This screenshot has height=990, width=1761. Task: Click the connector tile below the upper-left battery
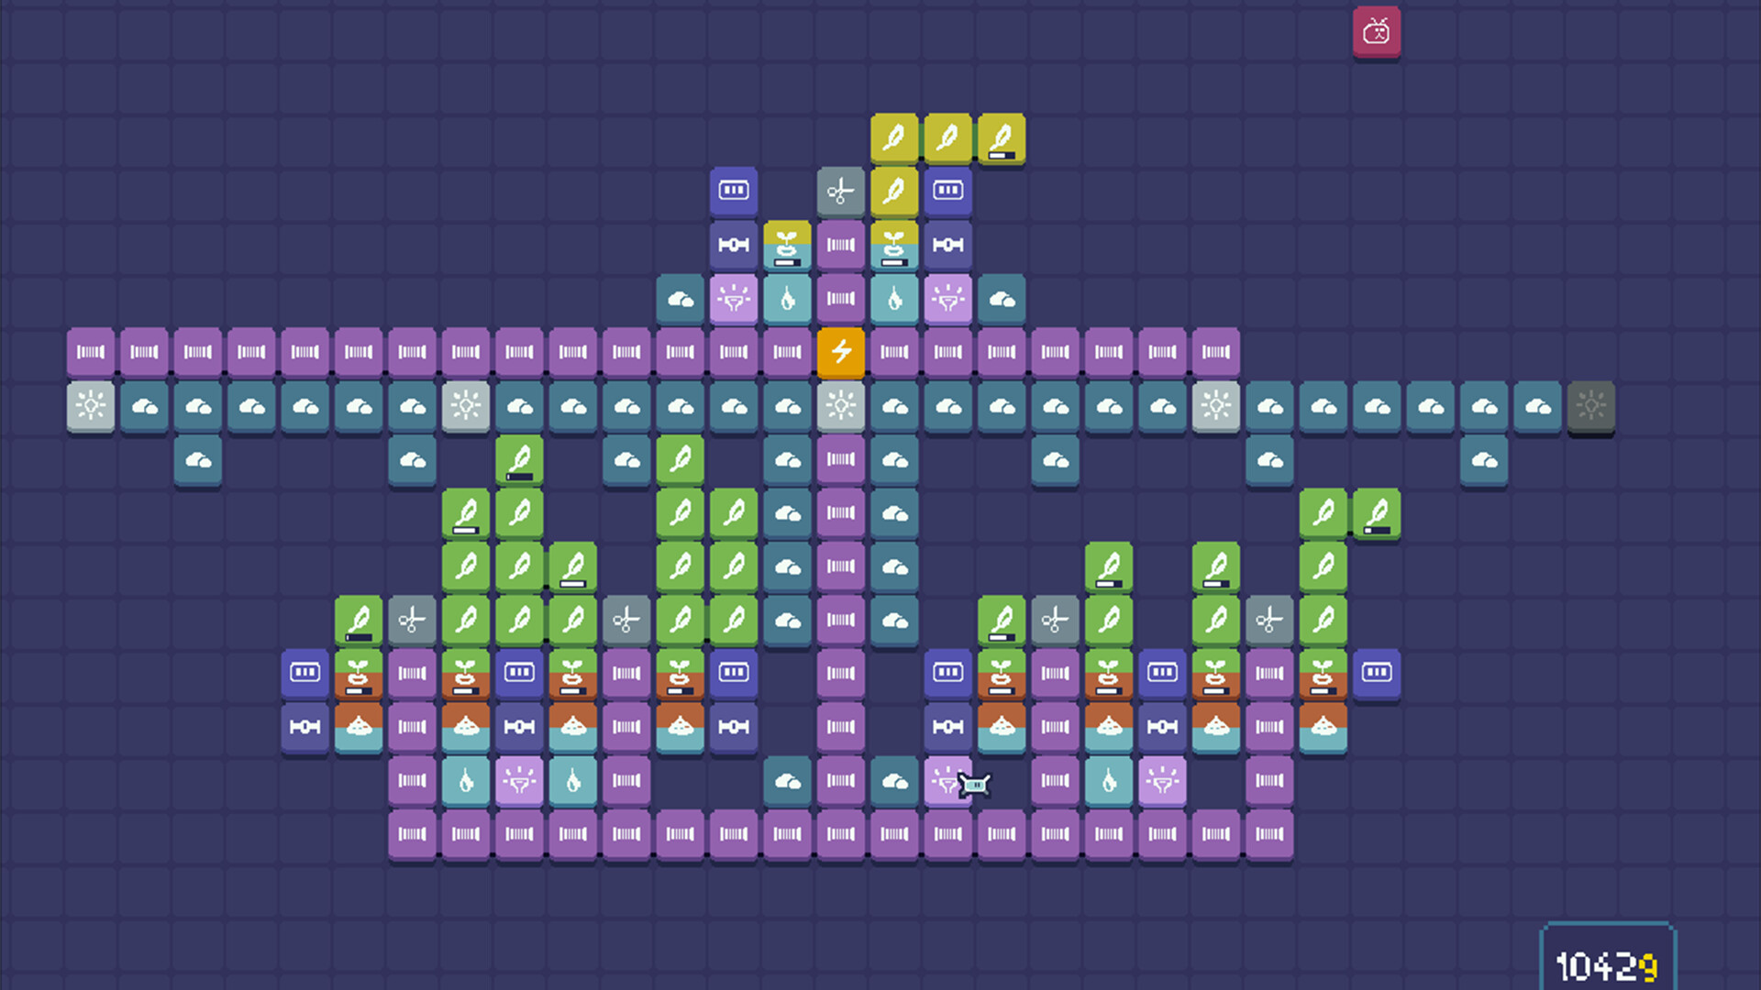(x=733, y=245)
